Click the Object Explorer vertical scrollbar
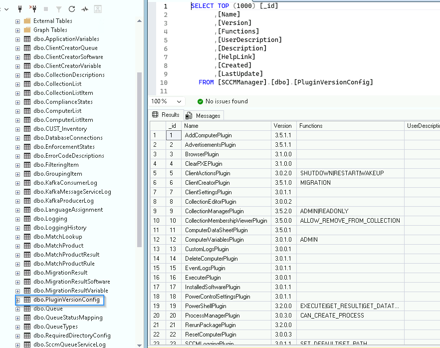Screen dimensions: 440x348 click(139, 160)
